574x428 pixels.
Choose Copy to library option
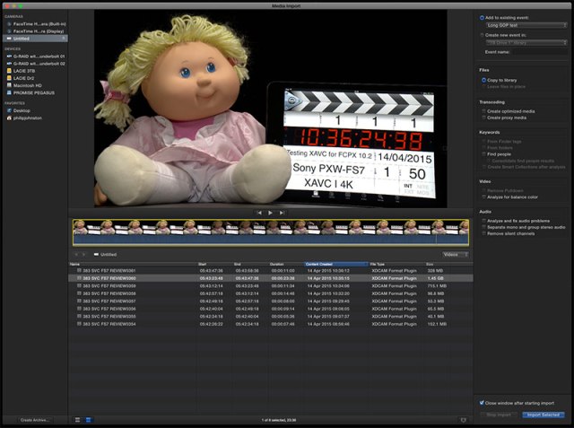pyautogui.click(x=483, y=80)
